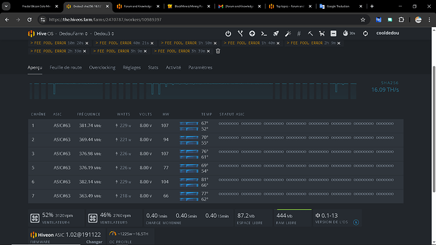Click the power control icon

click(228, 33)
